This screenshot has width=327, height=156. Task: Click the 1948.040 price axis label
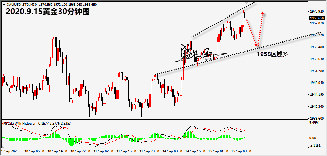(x=317, y=83)
